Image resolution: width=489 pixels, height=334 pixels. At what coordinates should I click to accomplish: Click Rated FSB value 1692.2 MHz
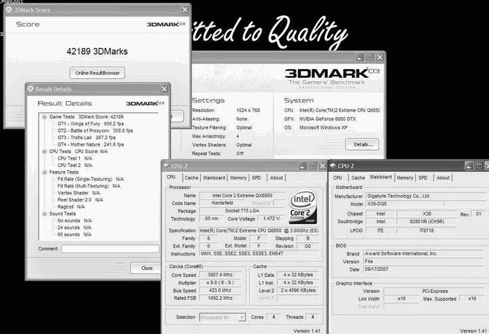[x=220, y=298]
